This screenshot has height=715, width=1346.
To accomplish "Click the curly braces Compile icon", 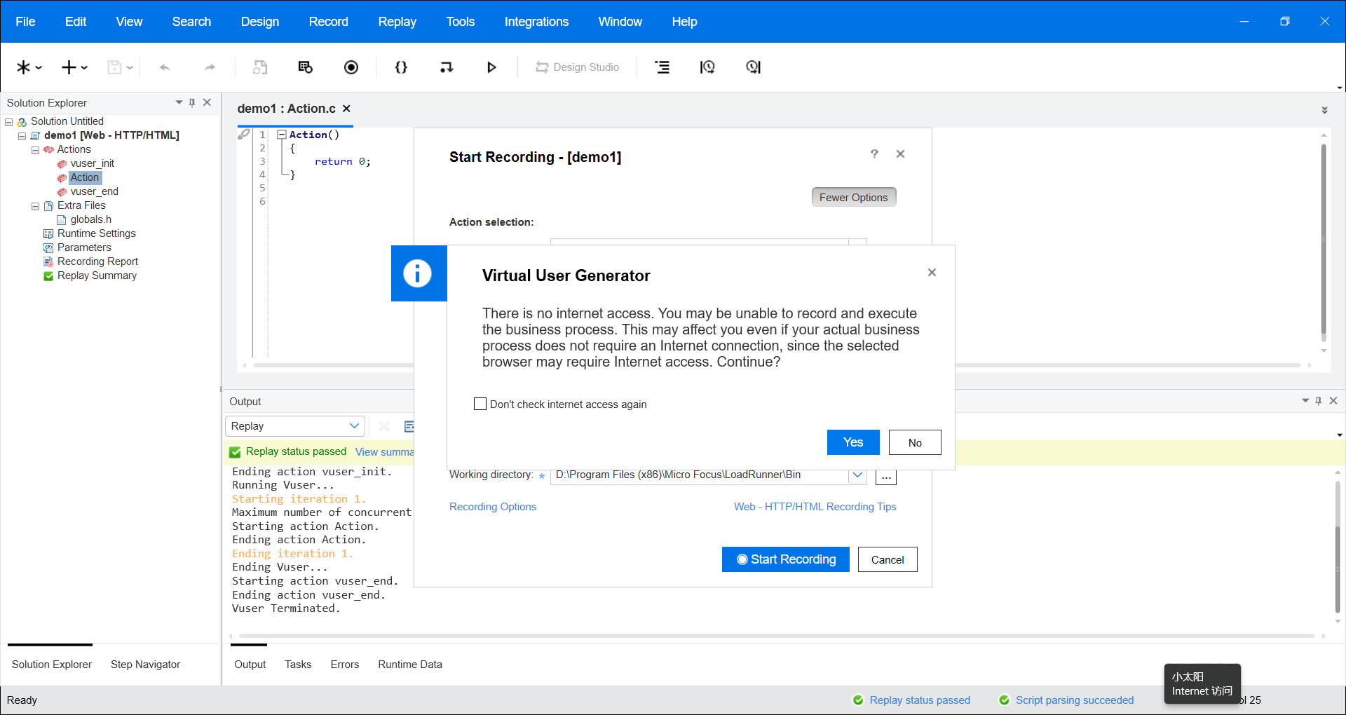I will 401,67.
